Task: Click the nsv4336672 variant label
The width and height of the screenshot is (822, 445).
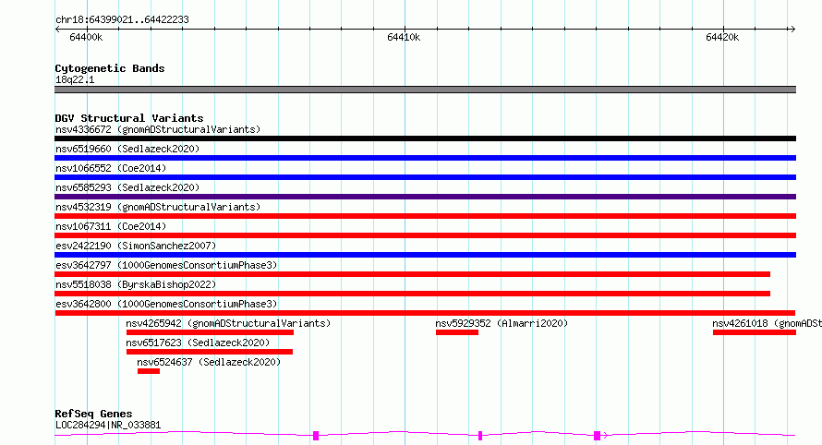Action: pos(158,129)
